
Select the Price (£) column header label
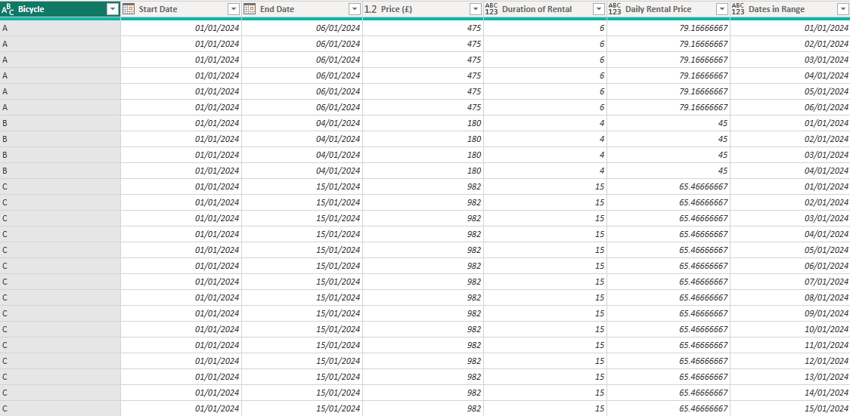click(397, 9)
